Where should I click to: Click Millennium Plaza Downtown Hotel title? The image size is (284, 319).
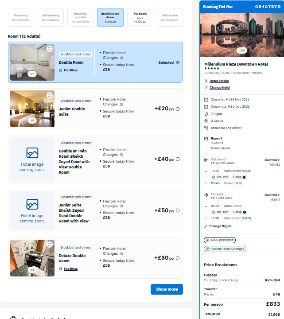(236, 64)
